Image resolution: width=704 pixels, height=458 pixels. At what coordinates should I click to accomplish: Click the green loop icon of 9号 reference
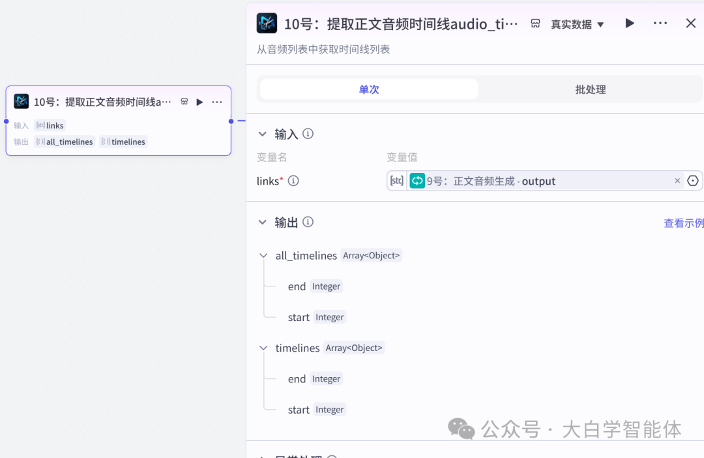click(x=417, y=181)
